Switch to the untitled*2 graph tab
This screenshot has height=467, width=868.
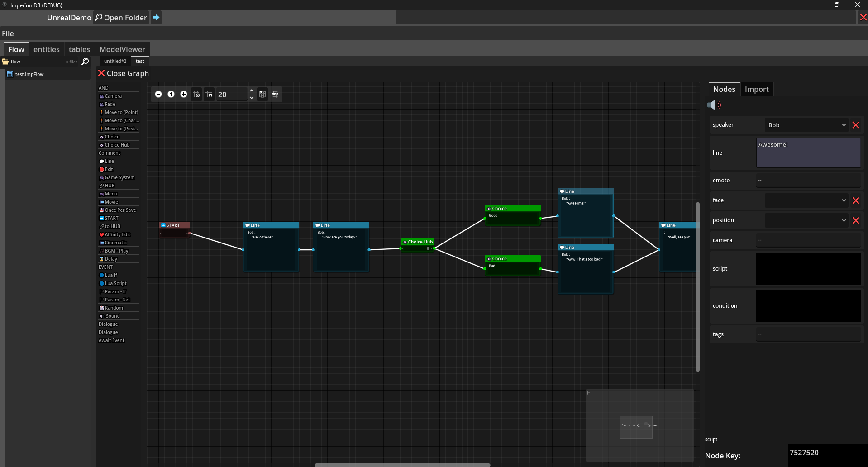click(x=115, y=61)
